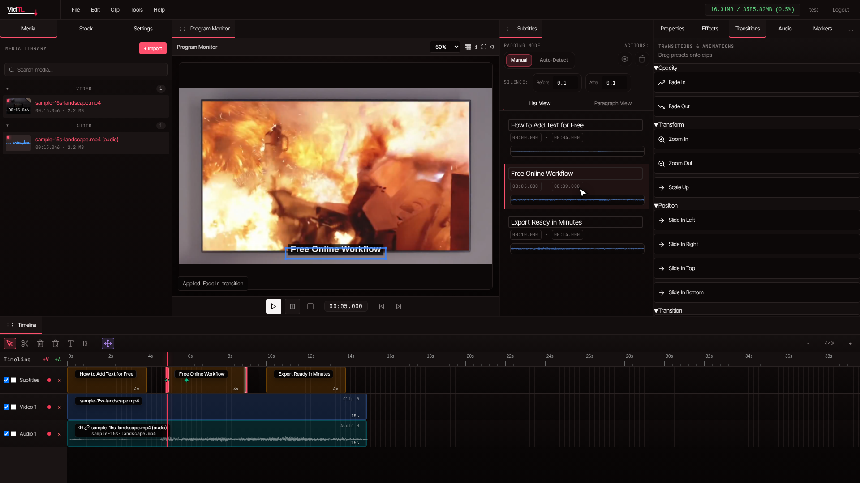Click the trash-with-arrow ripple delete icon
Screen dimensions: 860x483
click(x=56, y=343)
